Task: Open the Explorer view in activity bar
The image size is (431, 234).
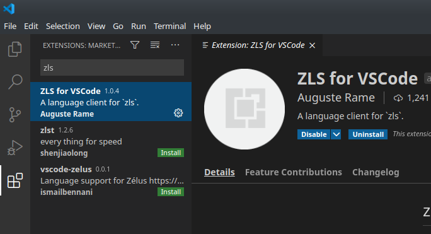Action: pos(15,49)
